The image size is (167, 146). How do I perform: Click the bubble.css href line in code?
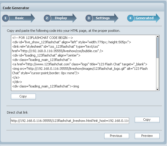(57, 51)
